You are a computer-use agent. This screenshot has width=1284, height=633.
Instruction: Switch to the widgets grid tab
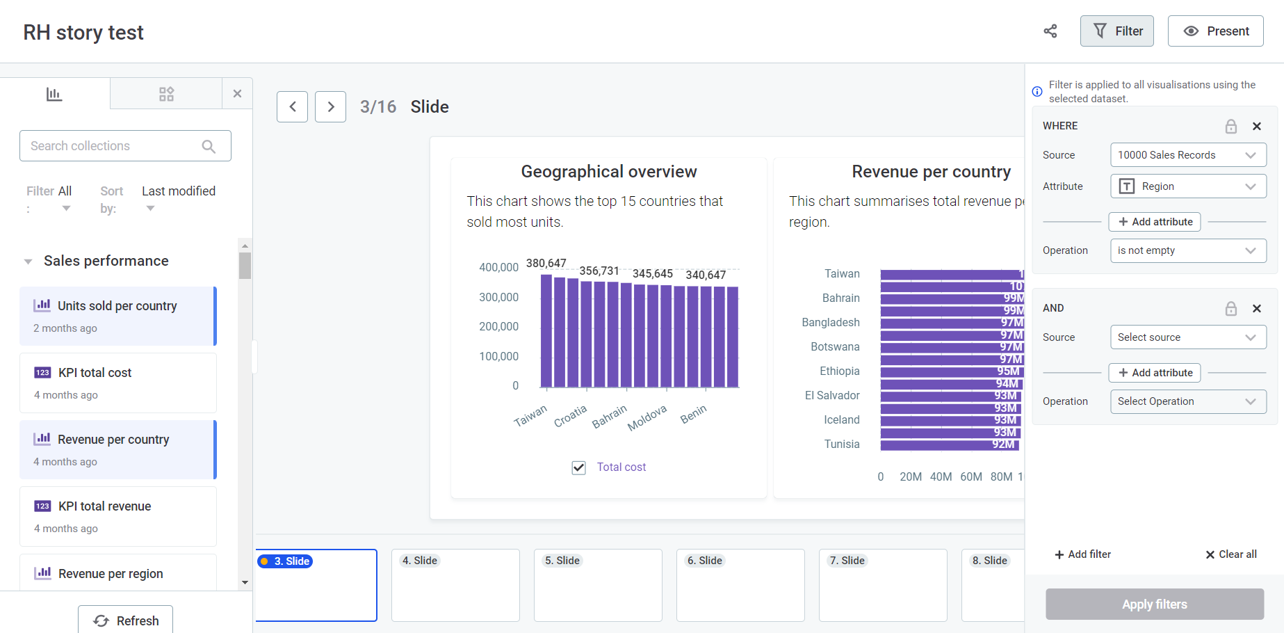pyautogui.click(x=167, y=93)
